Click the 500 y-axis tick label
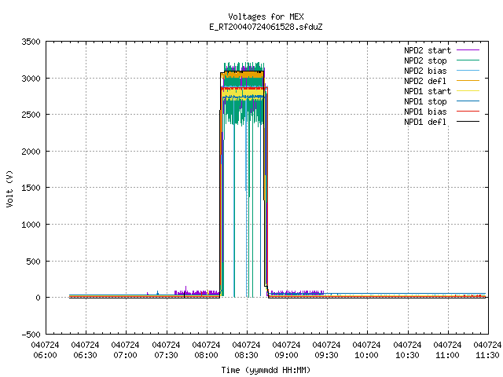The height and width of the screenshot is (377, 503). pos(34,262)
